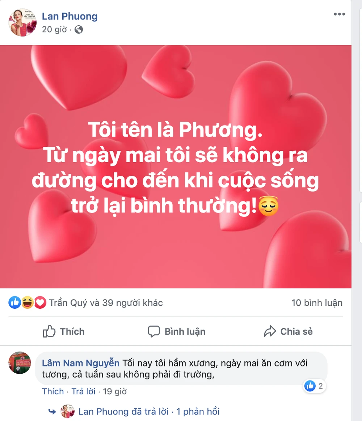Open the Lan Phuong profile name link

(x=70, y=16)
